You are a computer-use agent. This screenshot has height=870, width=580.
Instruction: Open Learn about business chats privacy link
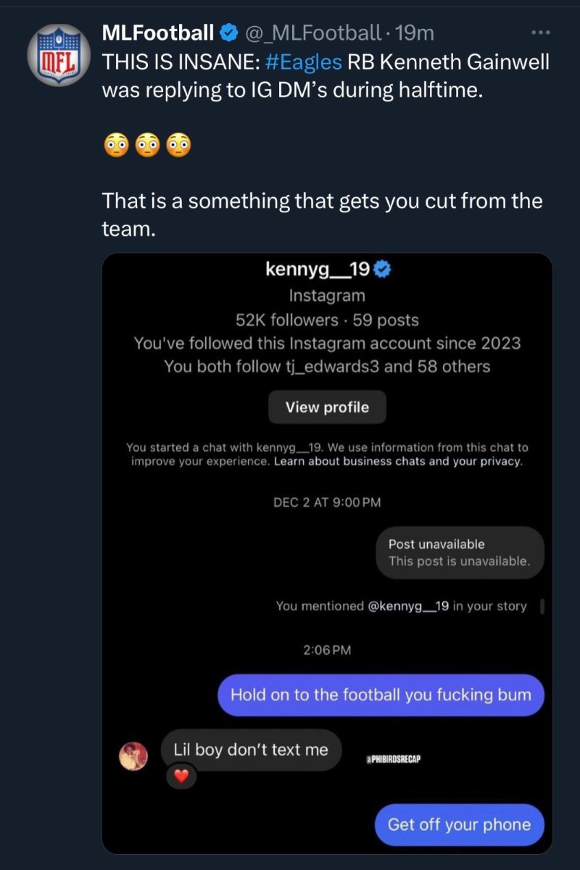pos(397,461)
